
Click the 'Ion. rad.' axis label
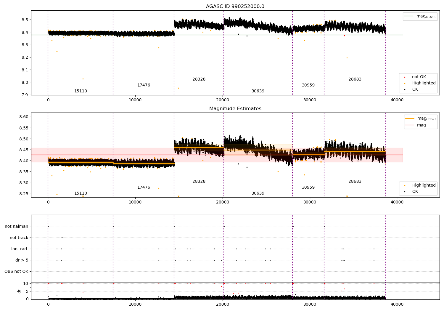(x=20, y=249)
